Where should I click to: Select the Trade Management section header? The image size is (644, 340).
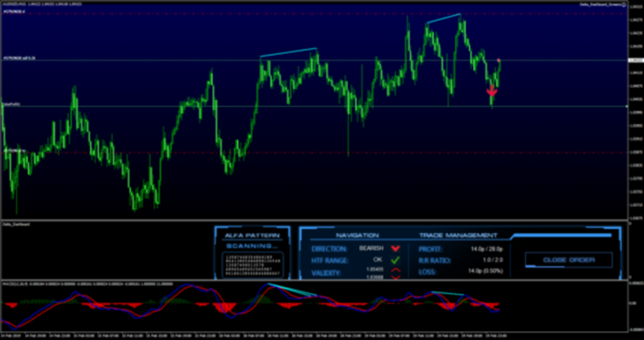(x=458, y=235)
